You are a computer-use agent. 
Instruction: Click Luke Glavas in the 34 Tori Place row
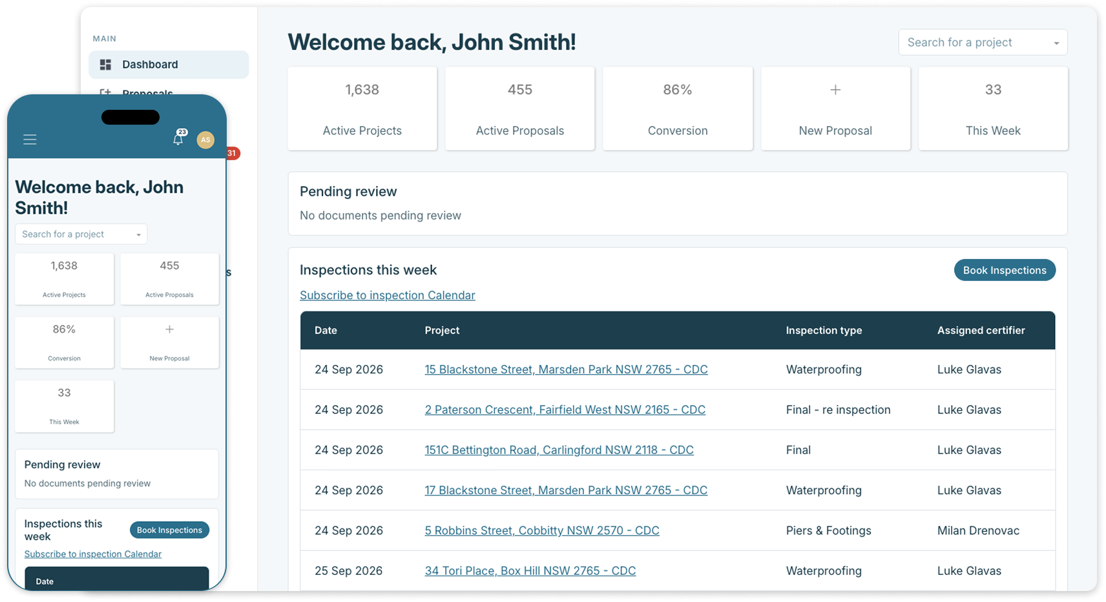tap(969, 571)
